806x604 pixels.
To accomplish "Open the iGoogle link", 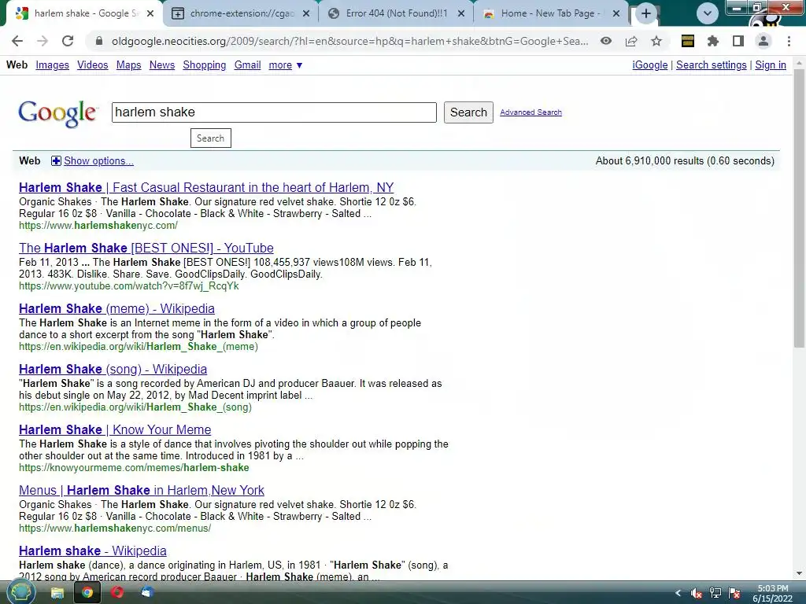I will point(649,64).
